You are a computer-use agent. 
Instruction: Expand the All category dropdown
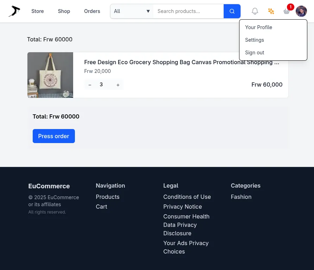[x=132, y=11]
